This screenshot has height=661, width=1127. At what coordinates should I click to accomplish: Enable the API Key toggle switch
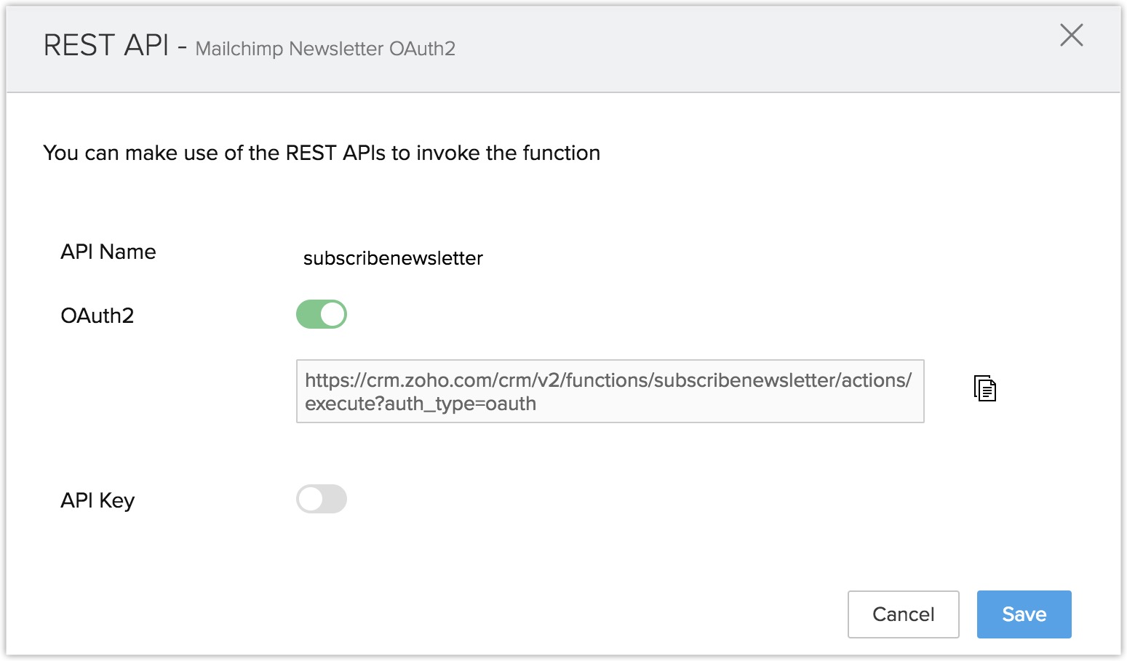tap(321, 499)
